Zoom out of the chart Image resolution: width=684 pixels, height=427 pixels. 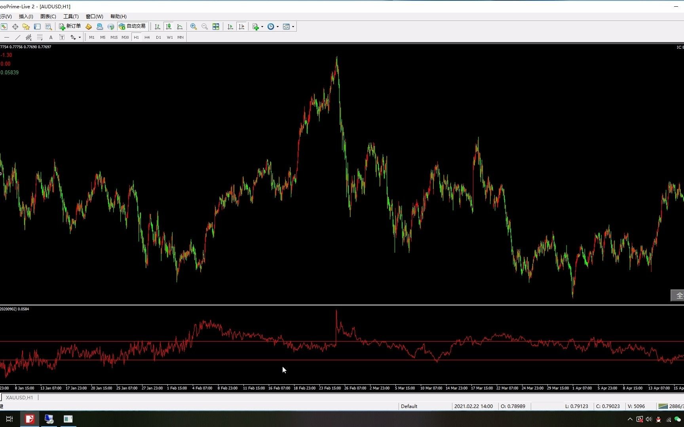[205, 26]
